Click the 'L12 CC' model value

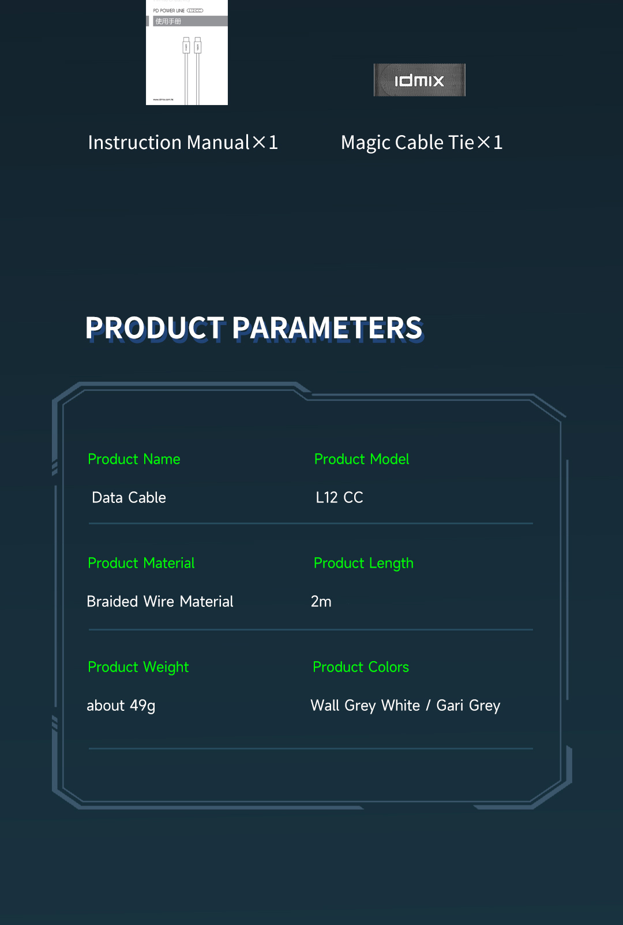[x=339, y=498]
